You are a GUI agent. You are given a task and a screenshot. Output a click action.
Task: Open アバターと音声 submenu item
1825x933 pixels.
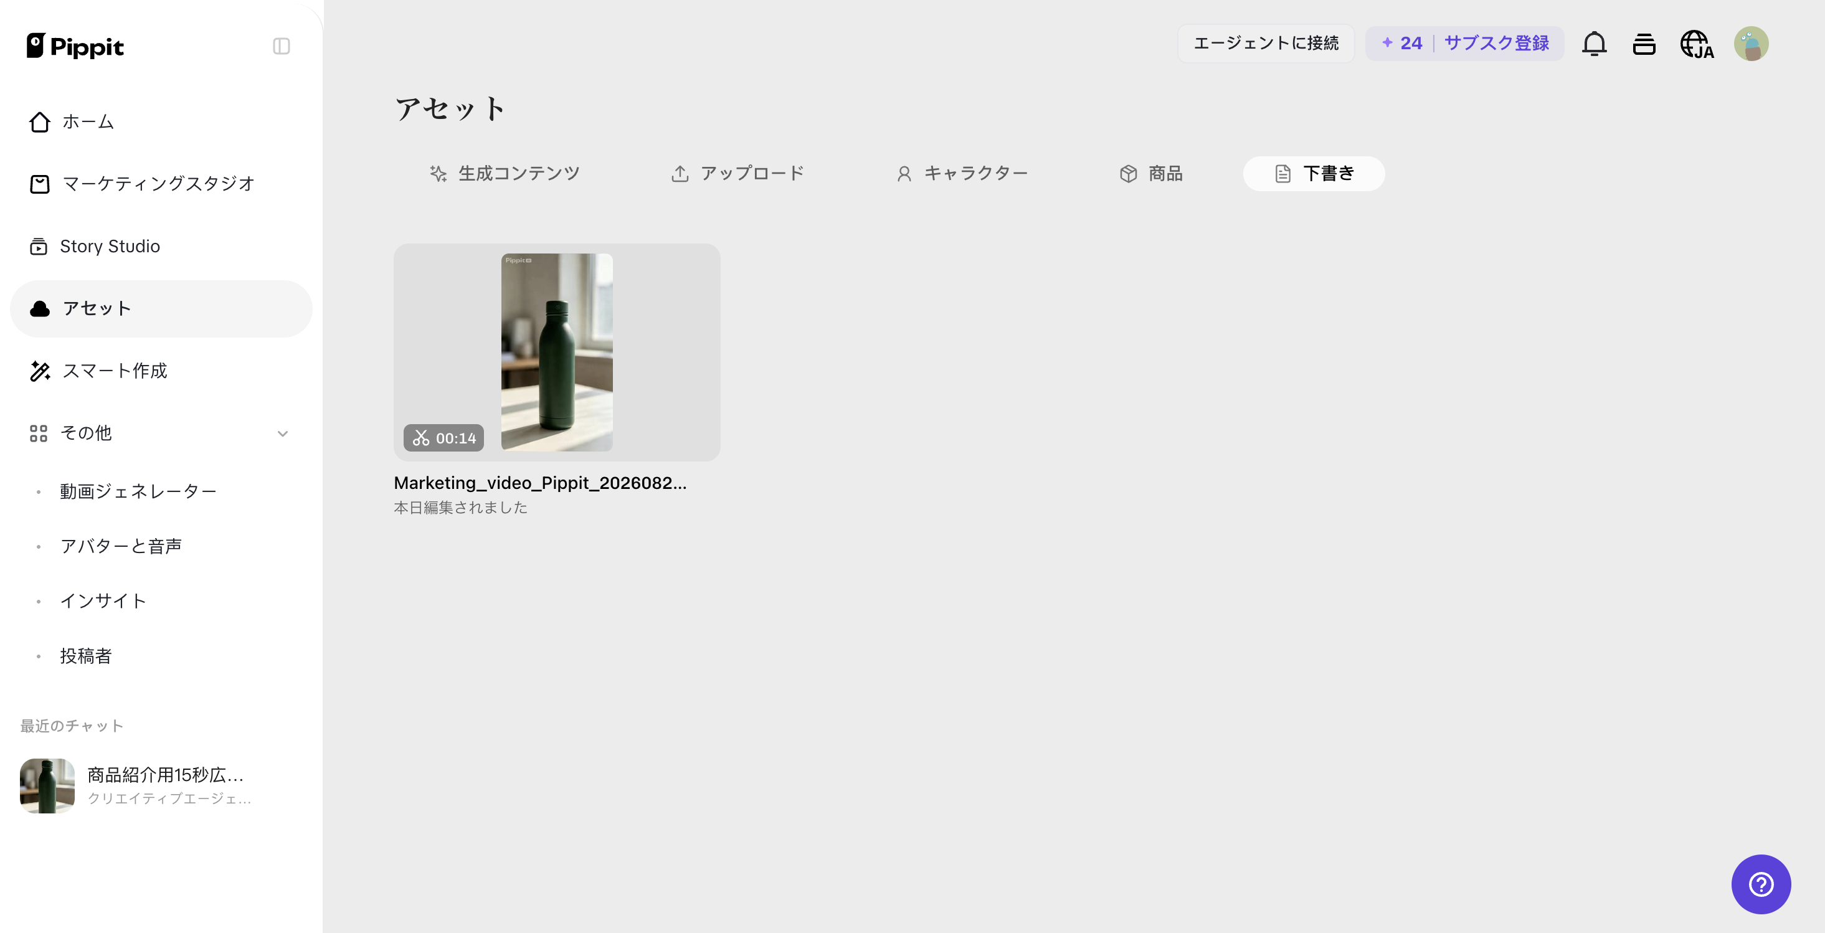121,546
